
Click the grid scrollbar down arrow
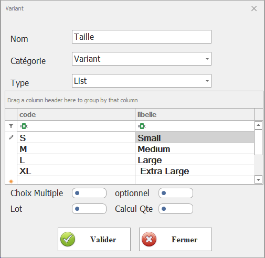click(258, 179)
